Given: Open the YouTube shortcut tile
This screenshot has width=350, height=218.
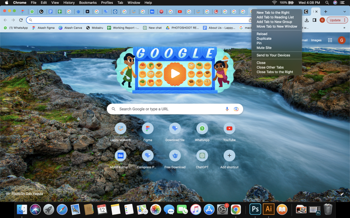Looking at the screenshot, I should click(229, 128).
